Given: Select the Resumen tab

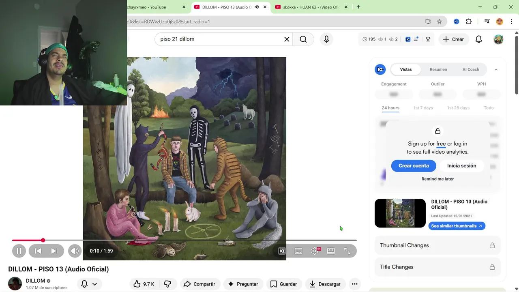Looking at the screenshot, I should tap(438, 69).
